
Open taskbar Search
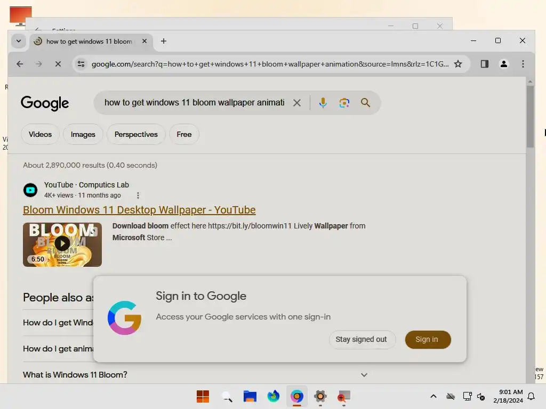227,396
